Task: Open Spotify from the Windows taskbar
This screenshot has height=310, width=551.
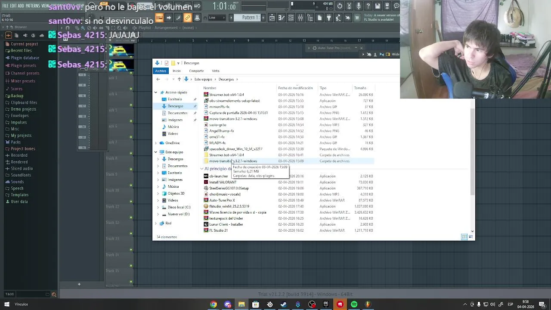Action: [x=354, y=304]
